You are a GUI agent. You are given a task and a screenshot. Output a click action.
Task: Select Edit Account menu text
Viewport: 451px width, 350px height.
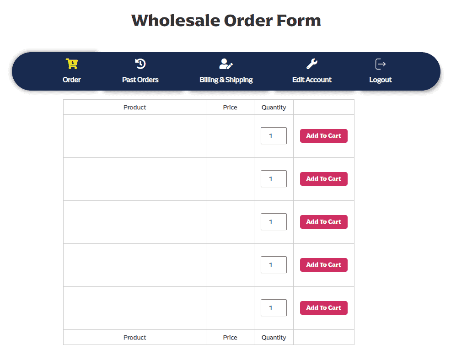click(312, 80)
